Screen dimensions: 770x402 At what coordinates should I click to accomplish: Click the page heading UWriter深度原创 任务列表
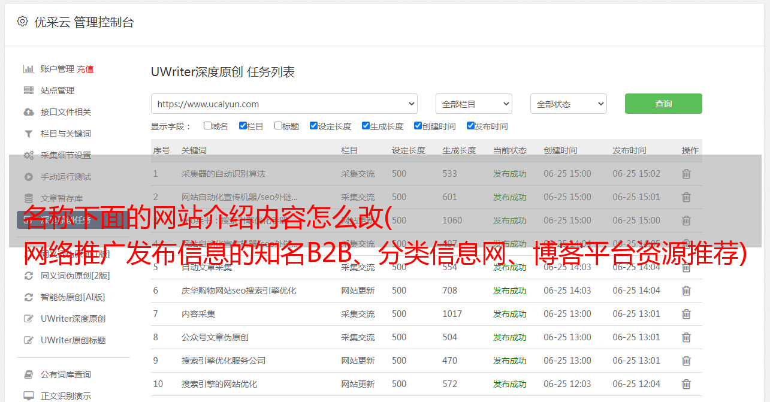223,72
